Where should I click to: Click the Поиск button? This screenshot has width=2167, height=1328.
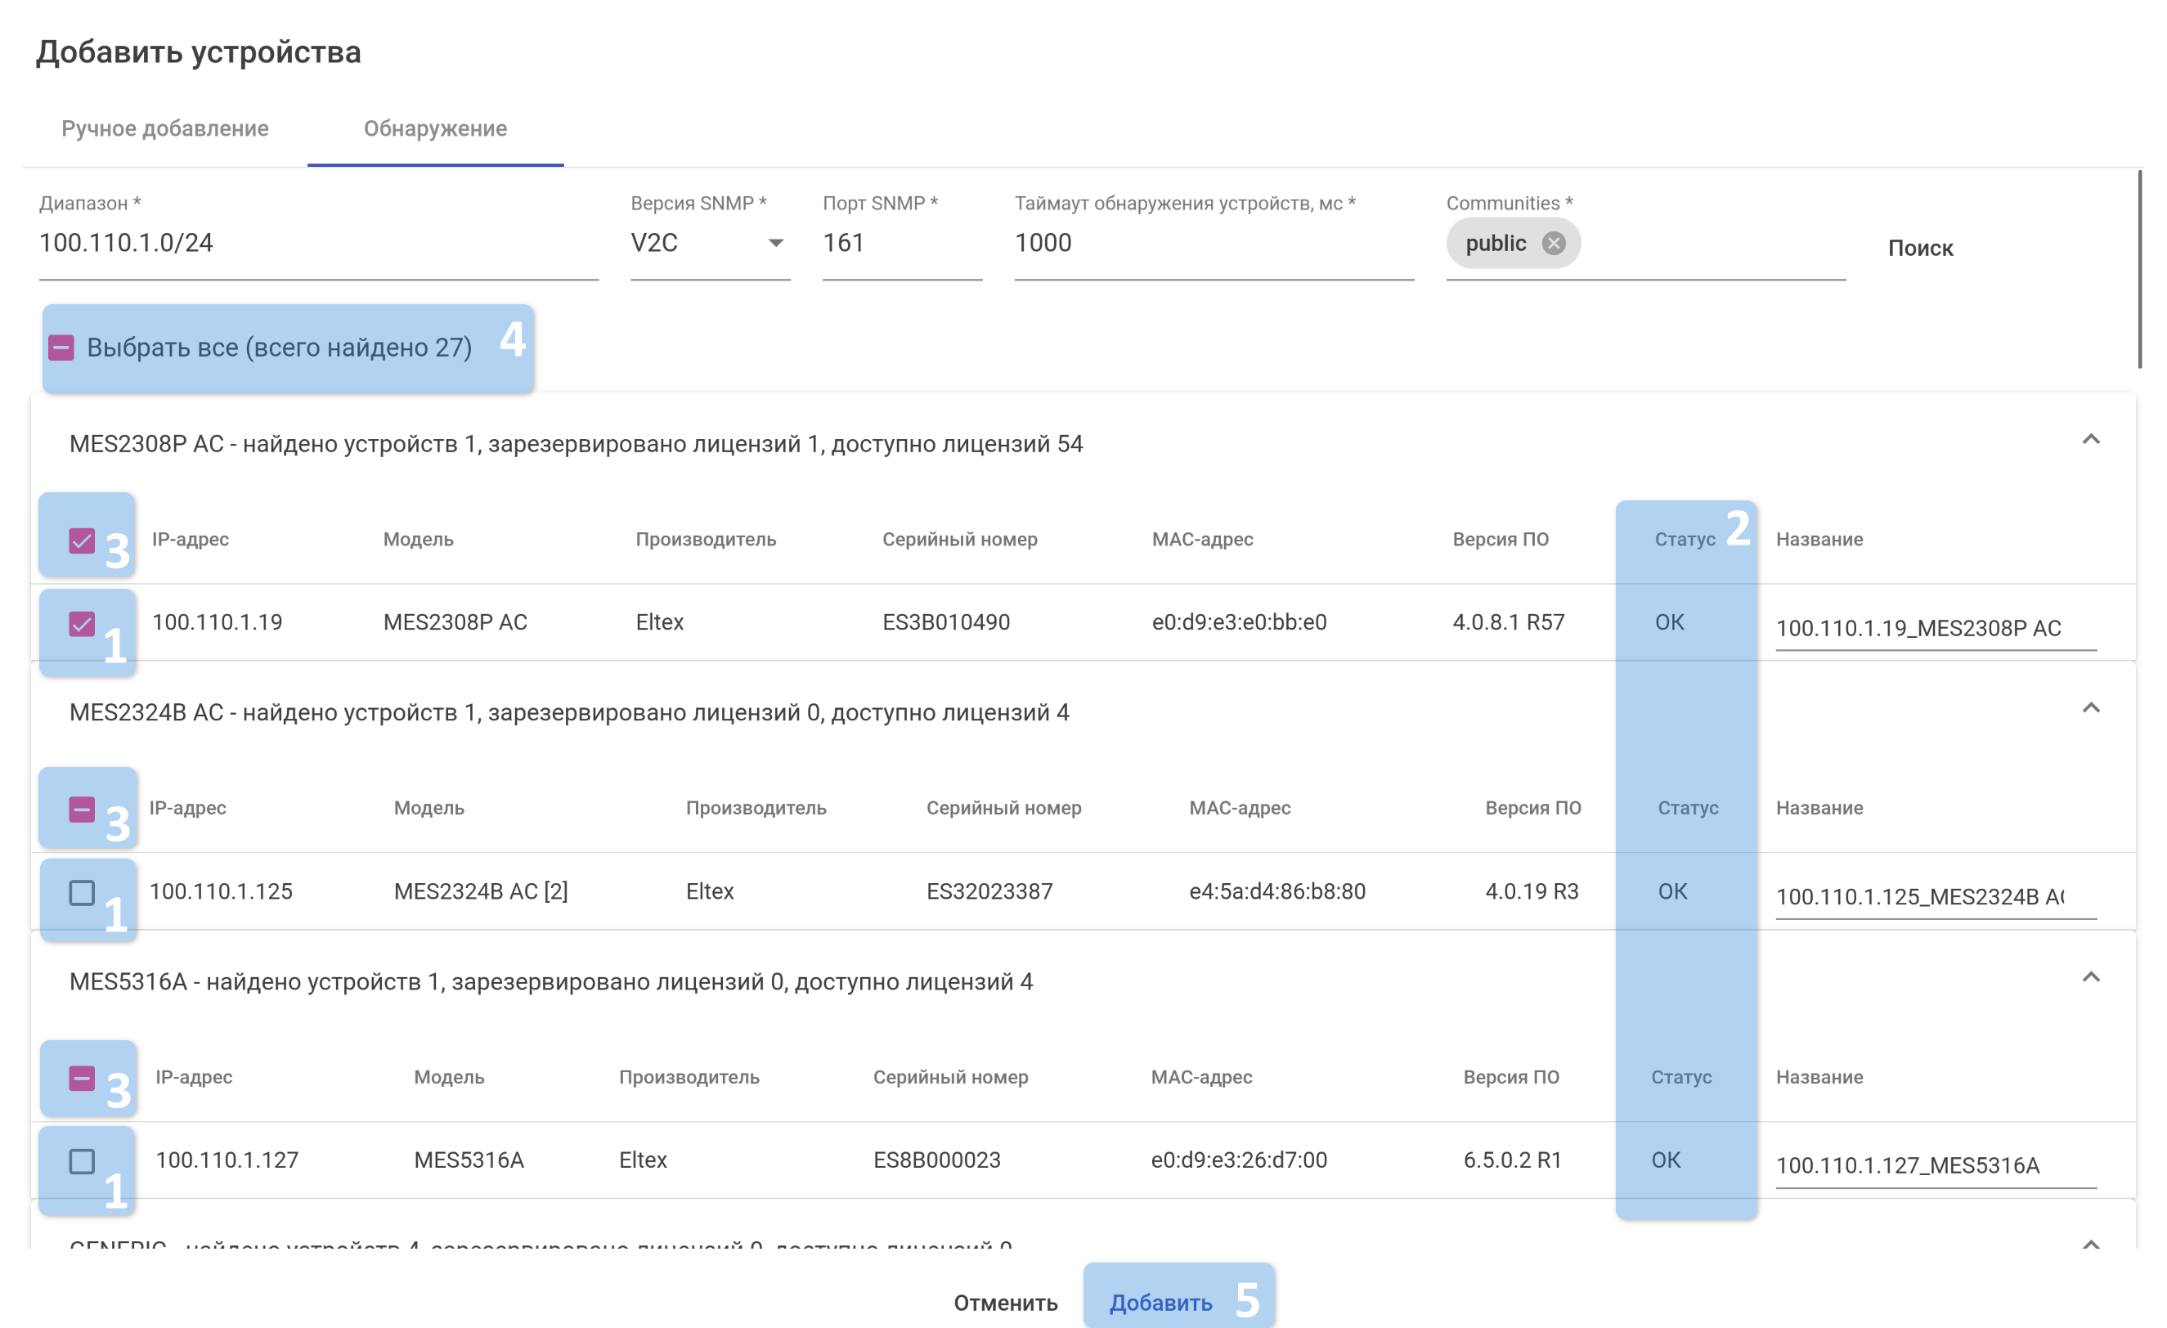1920,248
